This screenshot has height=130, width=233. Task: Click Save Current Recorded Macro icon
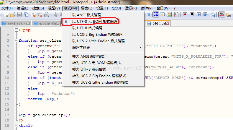(212, 14)
